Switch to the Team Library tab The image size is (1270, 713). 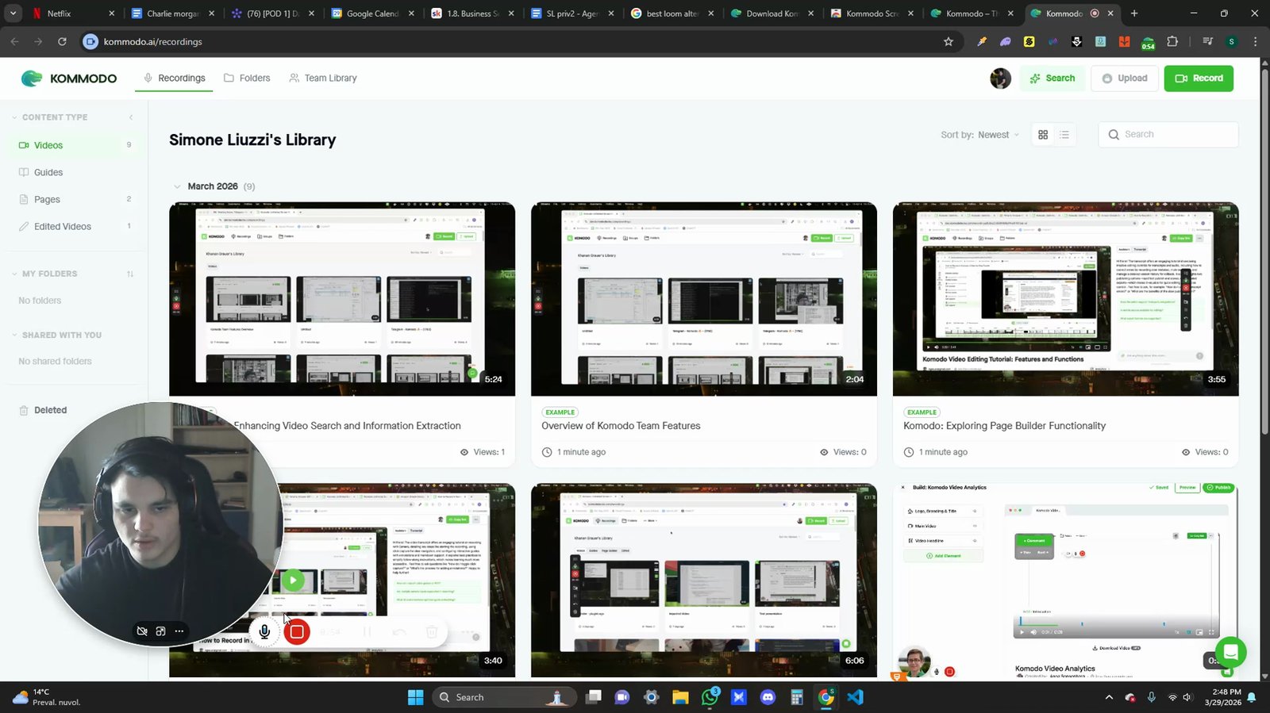(x=323, y=79)
